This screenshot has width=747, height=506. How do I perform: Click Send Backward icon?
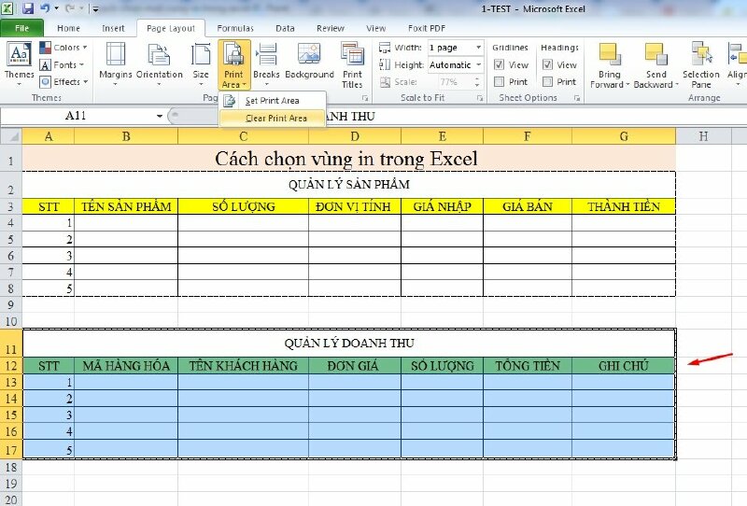click(656, 53)
